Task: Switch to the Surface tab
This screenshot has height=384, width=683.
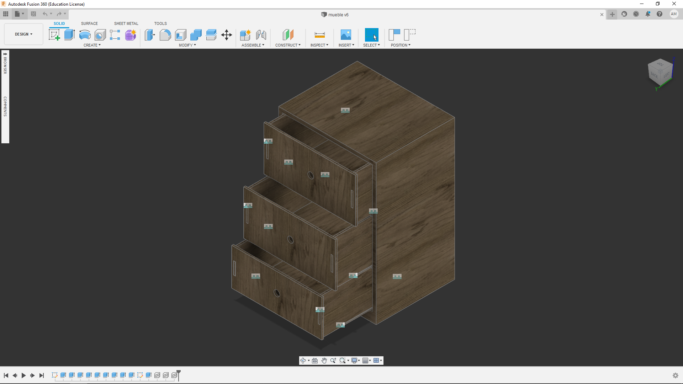Action: click(89, 23)
